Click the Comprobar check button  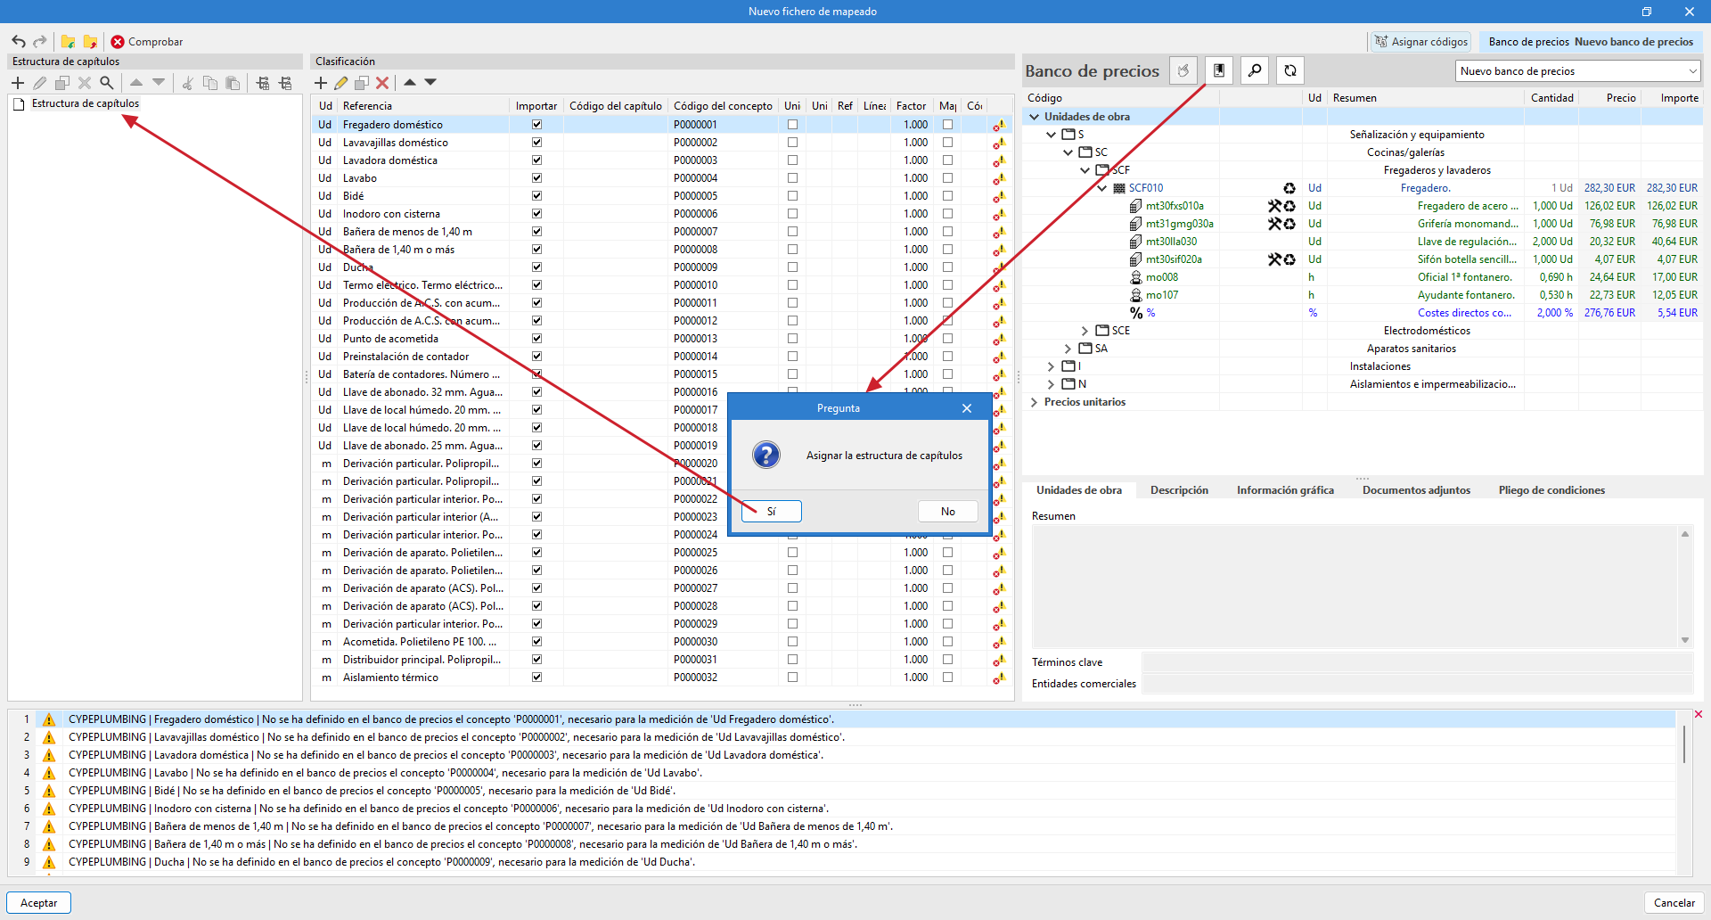[x=147, y=42]
